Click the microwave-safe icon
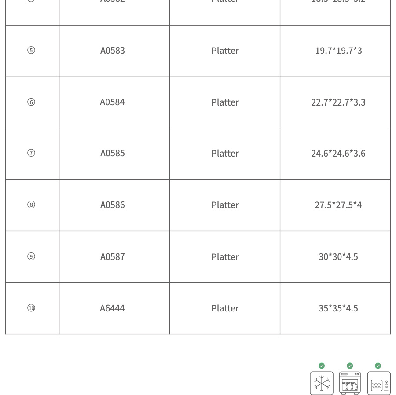Image resolution: width=396 pixels, height=395 pixels. tap(378, 383)
